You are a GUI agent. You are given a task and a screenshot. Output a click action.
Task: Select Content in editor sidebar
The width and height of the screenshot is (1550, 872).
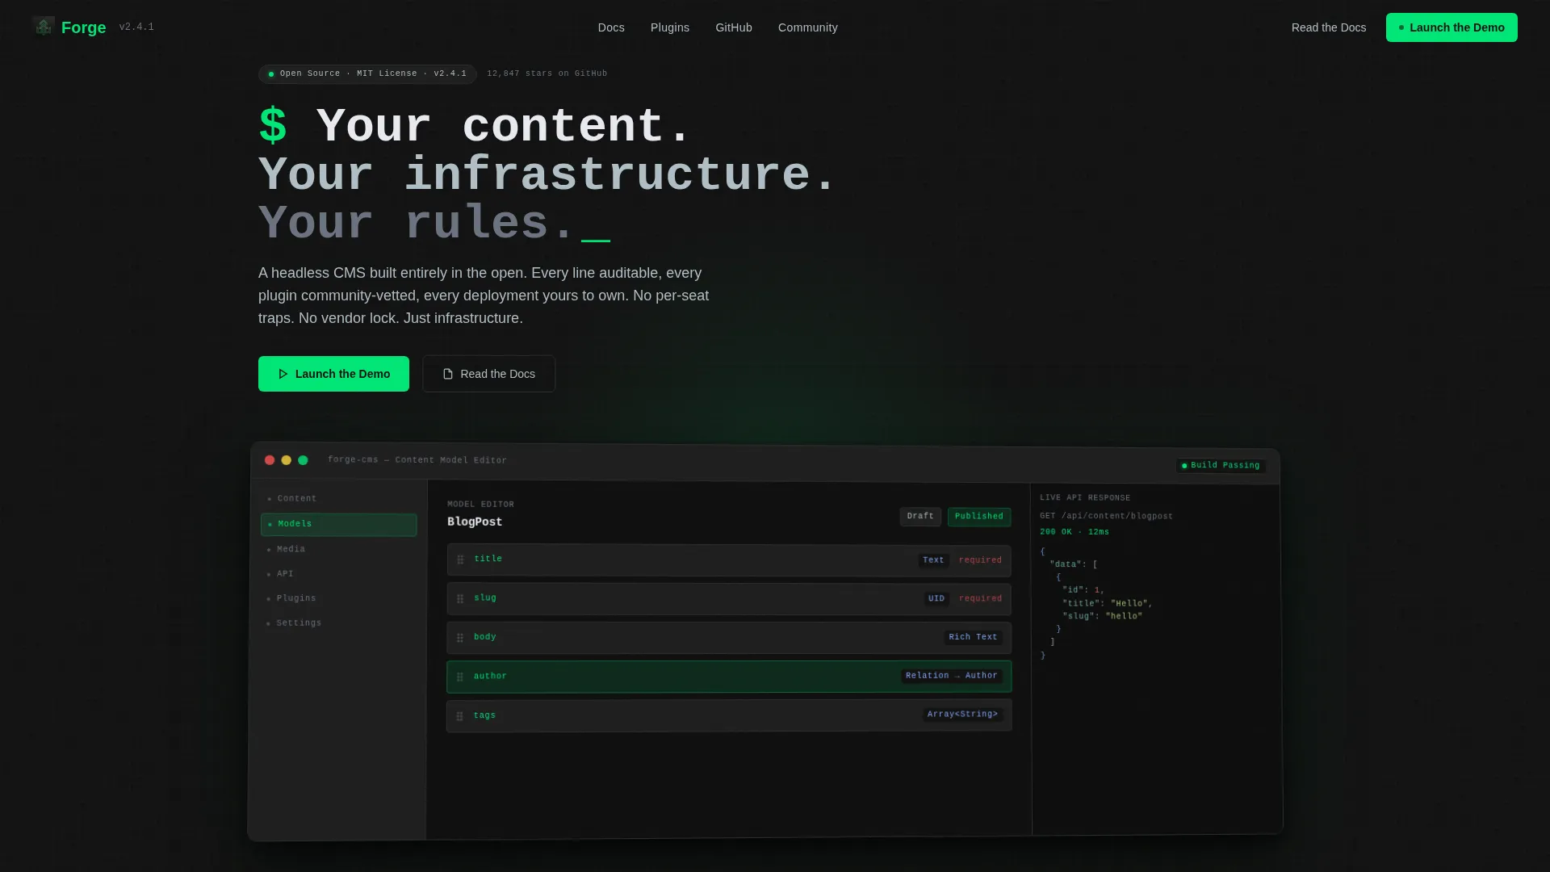(x=339, y=499)
